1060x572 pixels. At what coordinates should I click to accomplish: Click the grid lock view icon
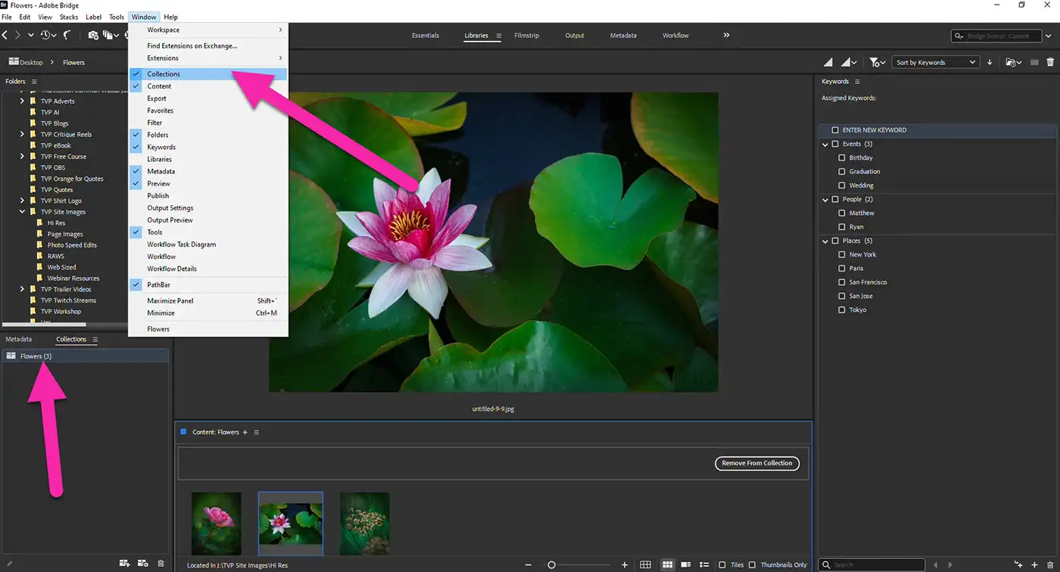coord(645,564)
